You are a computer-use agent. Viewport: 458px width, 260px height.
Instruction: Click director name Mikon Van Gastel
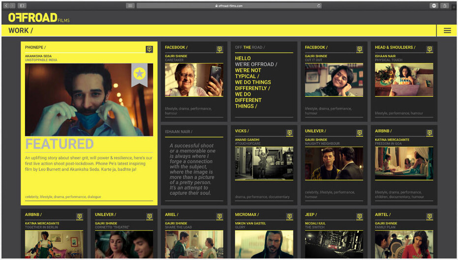click(x=250, y=223)
